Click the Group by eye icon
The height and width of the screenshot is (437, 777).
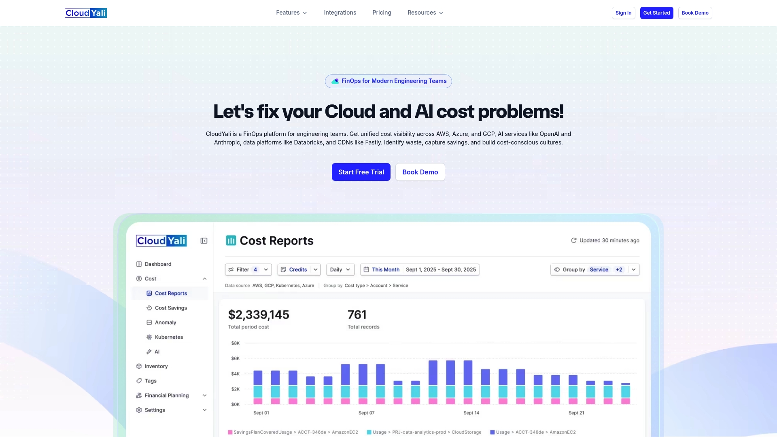point(557,269)
